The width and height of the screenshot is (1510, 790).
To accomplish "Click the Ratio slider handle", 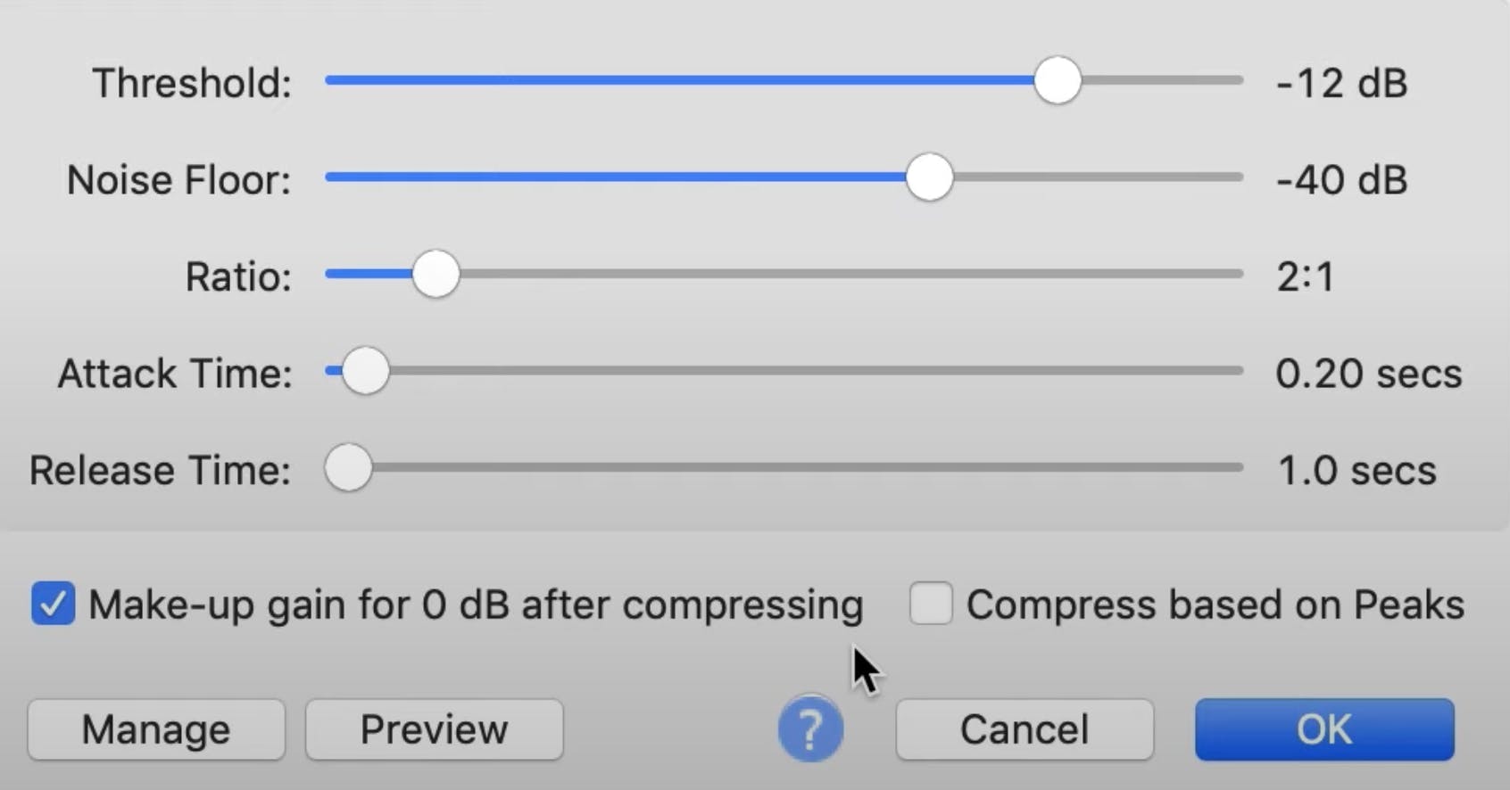I will click(x=436, y=274).
